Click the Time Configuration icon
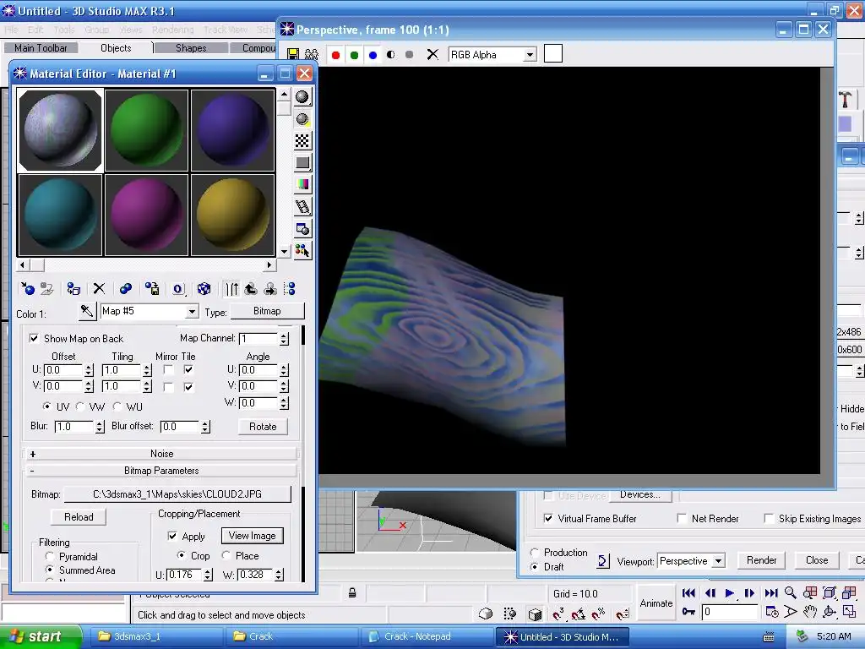This screenshot has height=649, width=865. coord(772,612)
